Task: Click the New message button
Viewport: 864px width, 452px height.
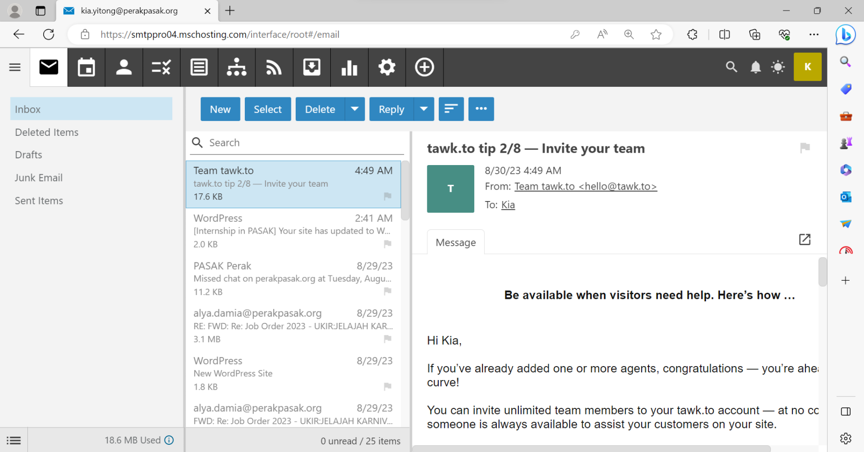Action: 220,109
